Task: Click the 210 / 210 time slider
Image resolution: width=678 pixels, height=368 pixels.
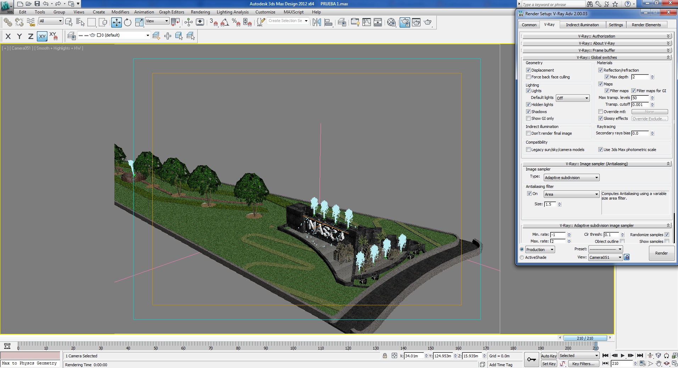Action: [x=585, y=338]
